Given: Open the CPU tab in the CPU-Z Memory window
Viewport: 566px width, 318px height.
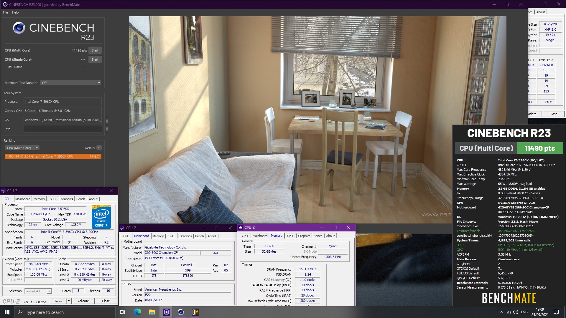Looking at the screenshot, I should pyautogui.click(x=245, y=236).
